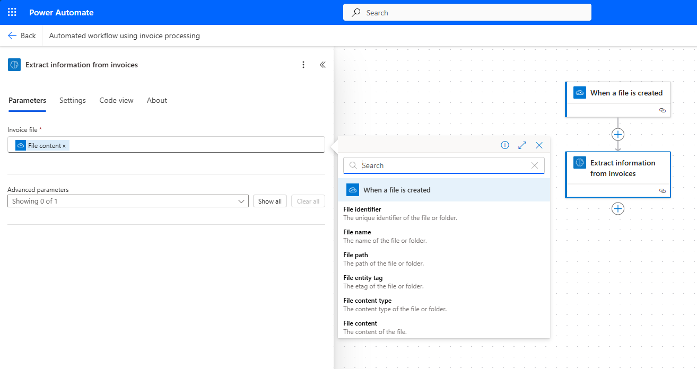Expand the dynamic content picker to full size

tap(522, 145)
